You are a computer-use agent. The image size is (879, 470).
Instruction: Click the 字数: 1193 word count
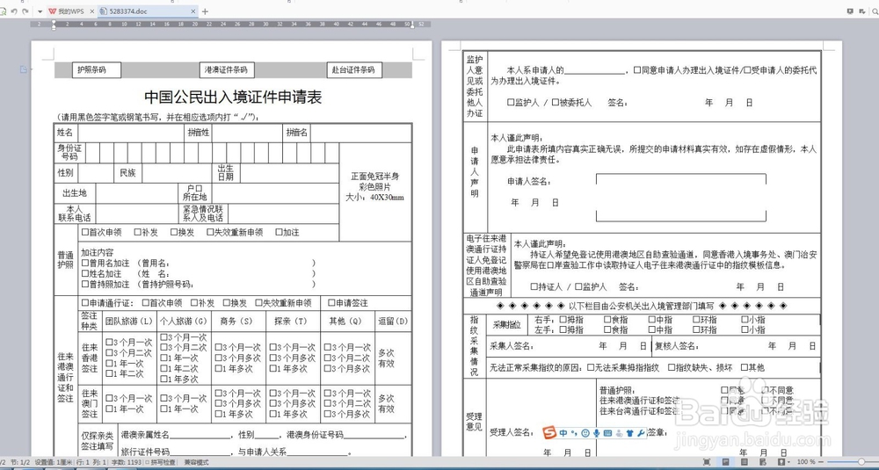click(127, 463)
